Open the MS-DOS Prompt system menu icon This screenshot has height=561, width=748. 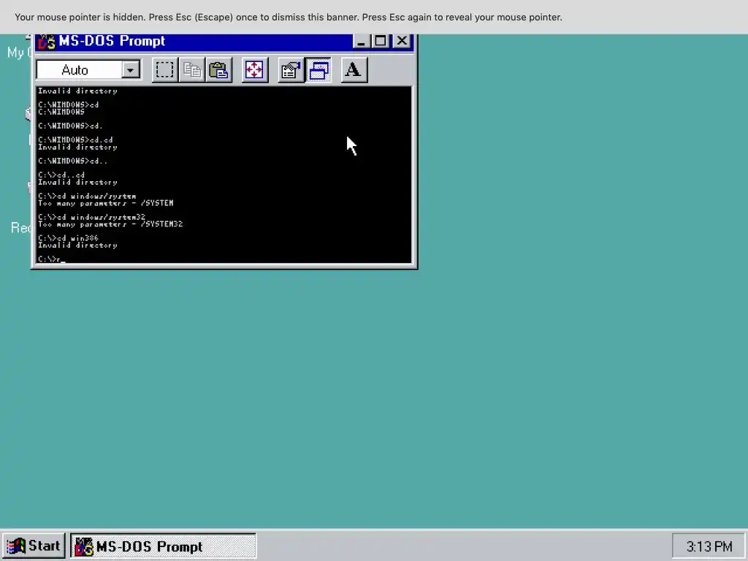(x=47, y=42)
